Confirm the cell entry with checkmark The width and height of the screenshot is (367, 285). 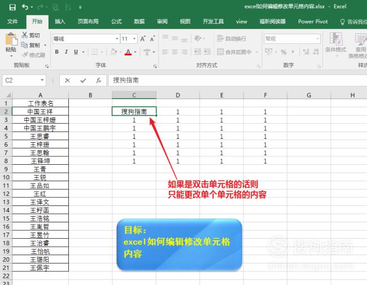(x=83, y=81)
